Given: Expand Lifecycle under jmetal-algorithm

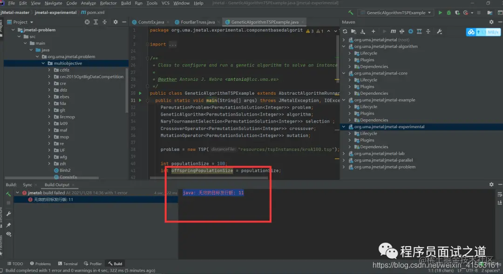Looking at the screenshot, I should [x=350, y=53].
